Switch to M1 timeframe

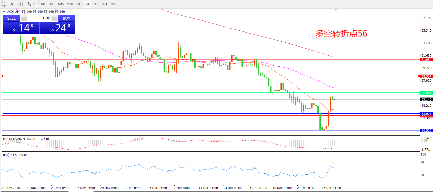point(43,4)
